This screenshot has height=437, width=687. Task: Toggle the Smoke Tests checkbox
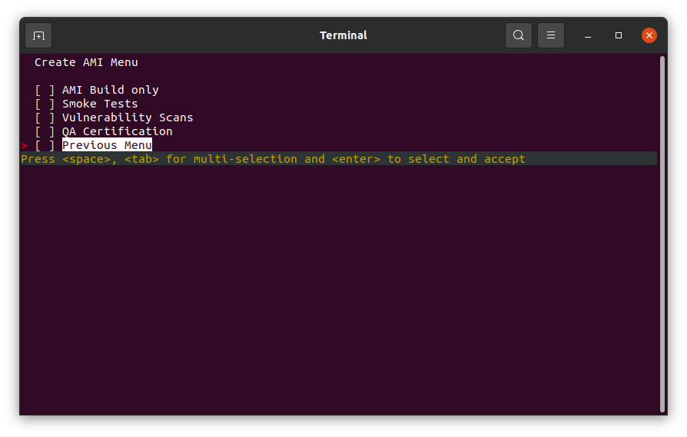45,104
